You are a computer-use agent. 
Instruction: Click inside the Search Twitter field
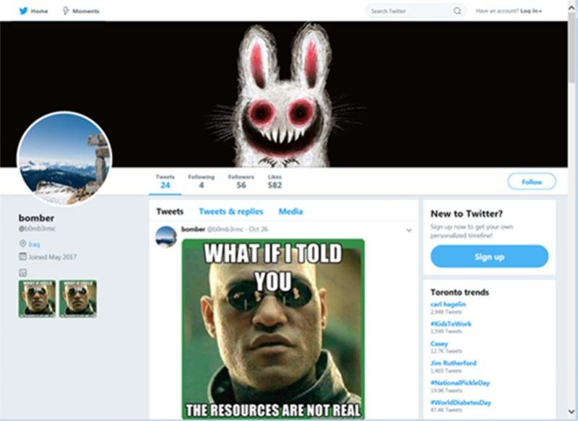click(x=408, y=11)
